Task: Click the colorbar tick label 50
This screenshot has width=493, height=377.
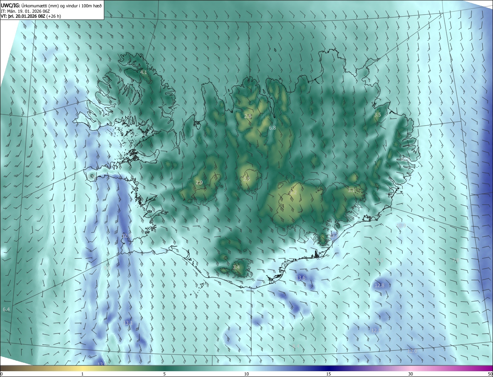Action: (490, 374)
